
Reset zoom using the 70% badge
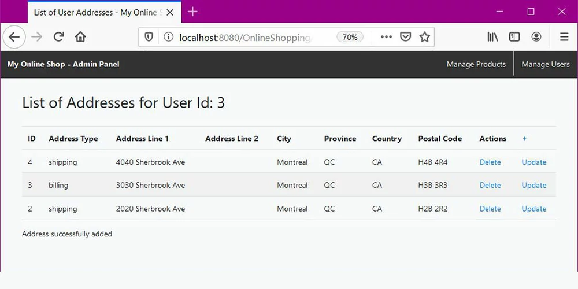pos(350,37)
